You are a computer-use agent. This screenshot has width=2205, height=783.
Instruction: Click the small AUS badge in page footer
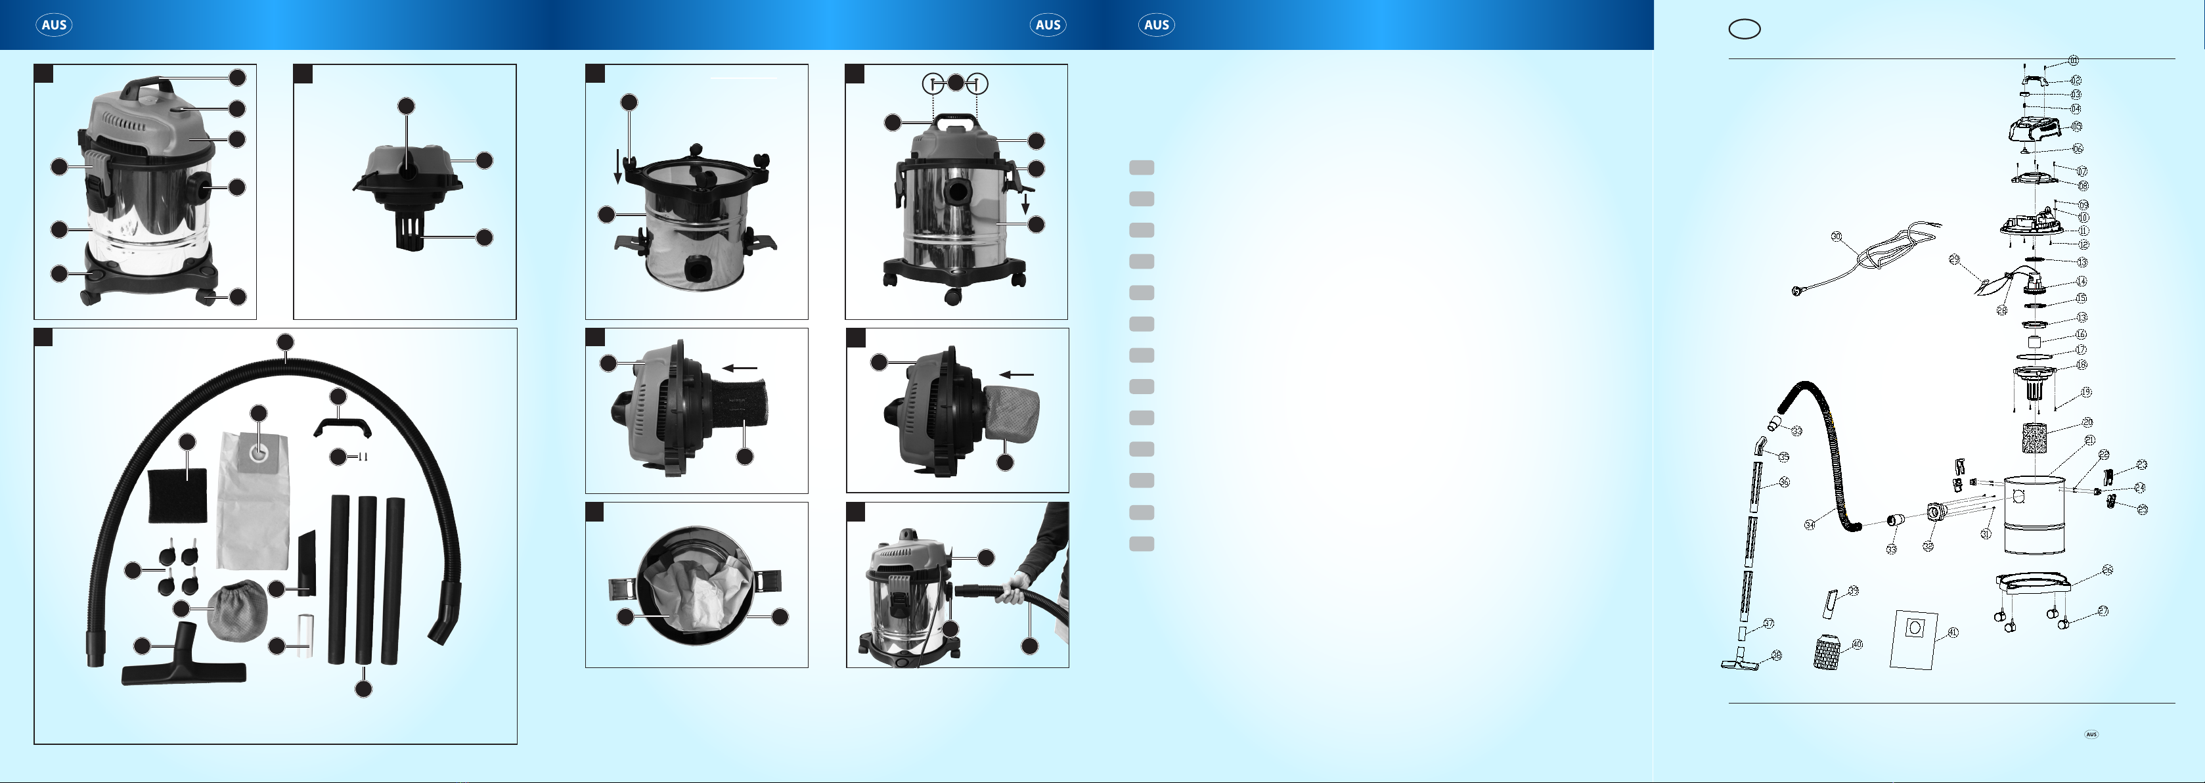(x=2091, y=734)
